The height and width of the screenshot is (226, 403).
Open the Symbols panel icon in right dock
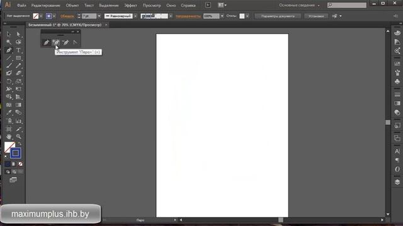click(x=397, y=82)
